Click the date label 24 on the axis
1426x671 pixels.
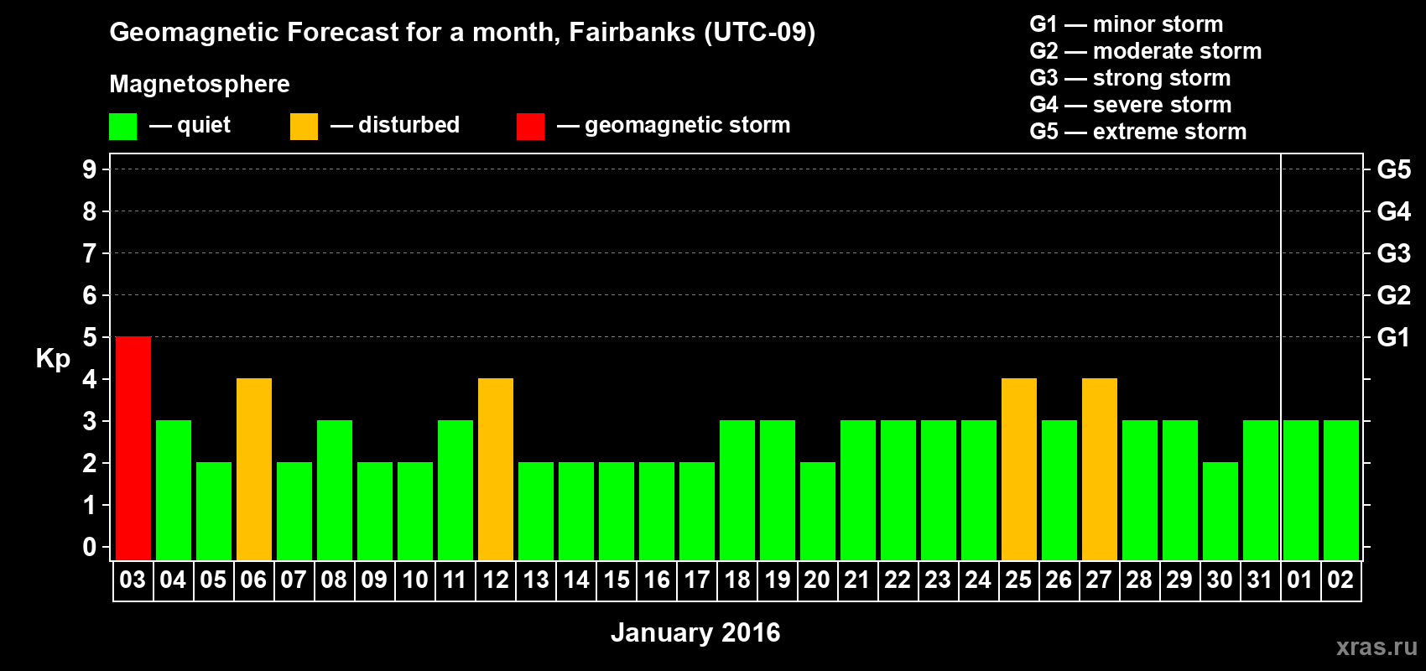pyautogui.click(x=978, y=580)
